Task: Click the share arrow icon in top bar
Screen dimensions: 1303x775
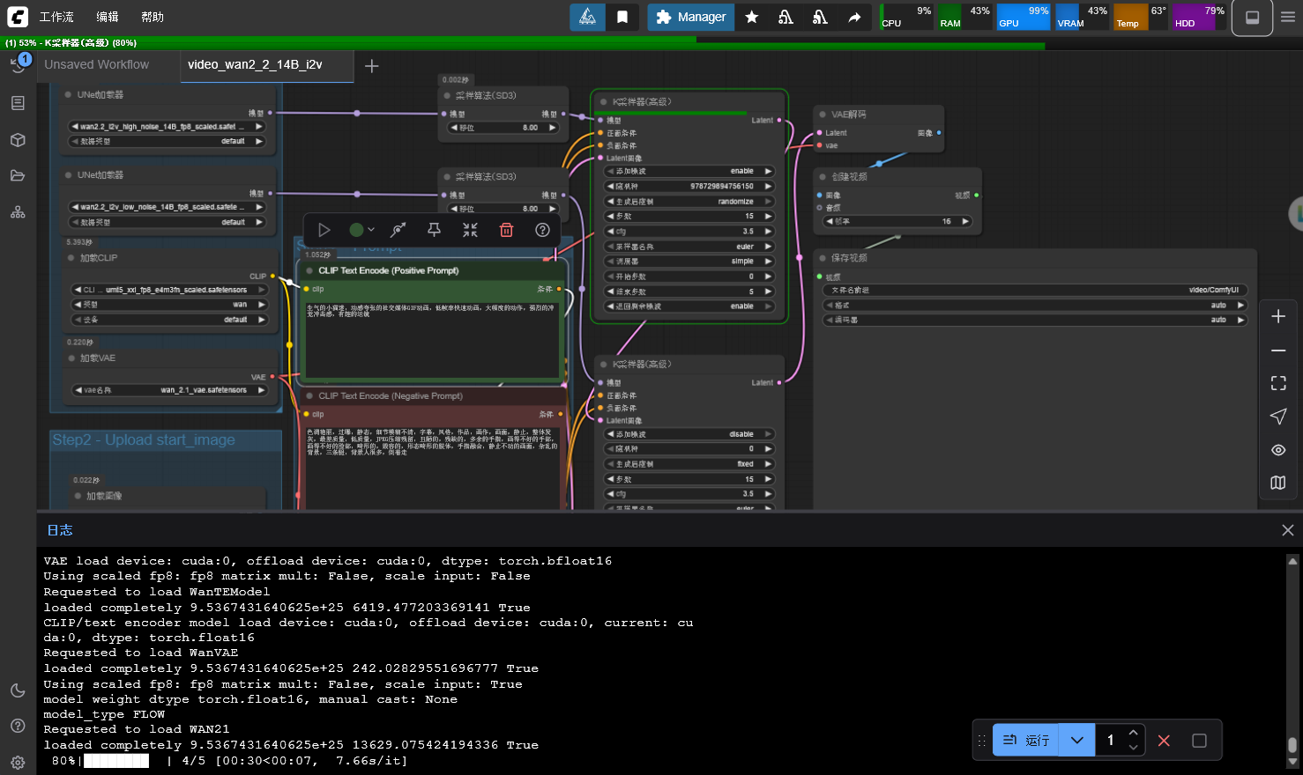Action: [x=854, y=17]
